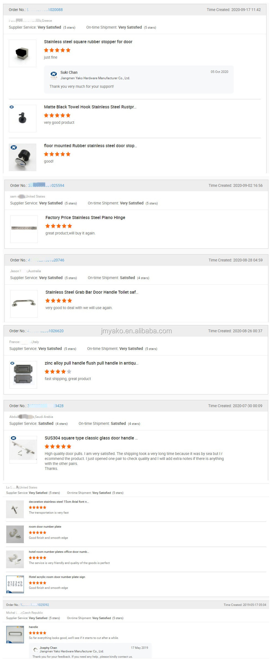Click the stars under Stainless Steel Grab Bar
272x662 pixels.
point(59,301)
